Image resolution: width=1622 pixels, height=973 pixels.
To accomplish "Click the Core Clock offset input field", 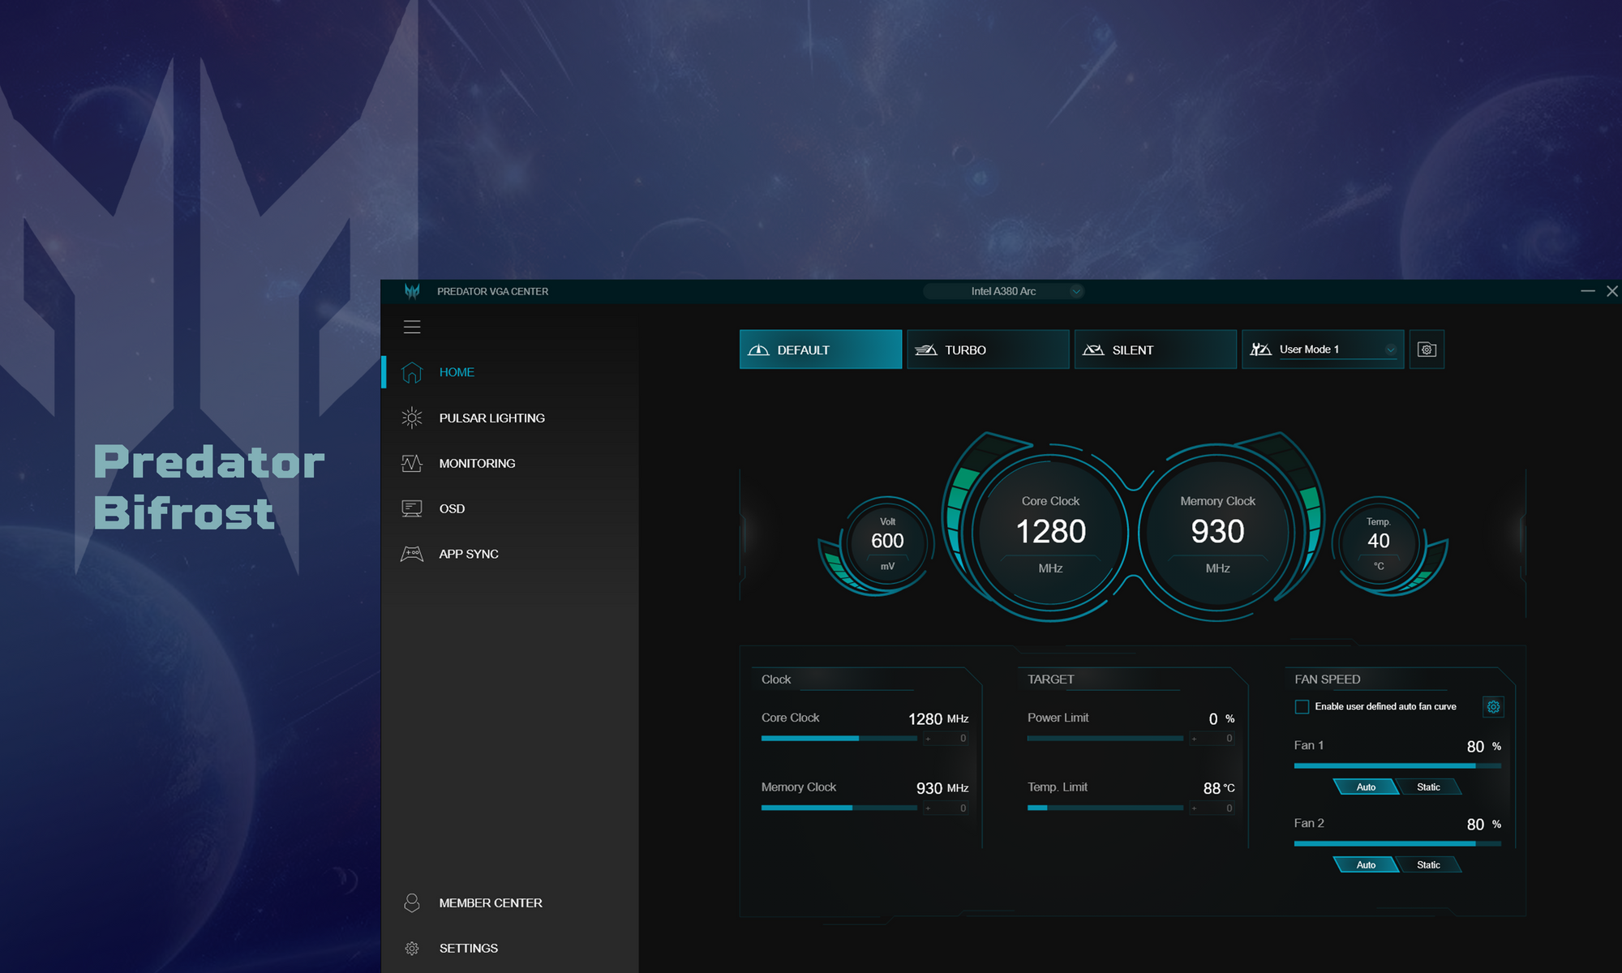I will (946, 738).
